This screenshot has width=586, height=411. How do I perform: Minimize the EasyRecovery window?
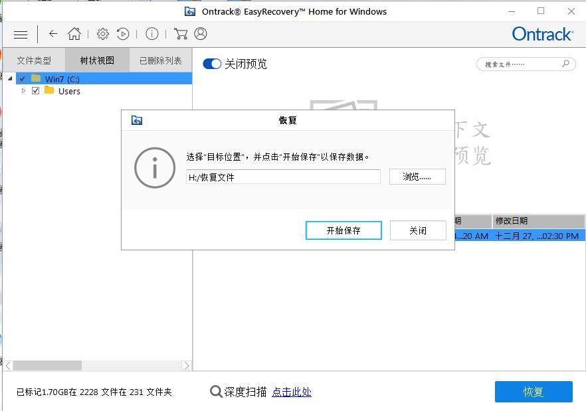point(512,11)
